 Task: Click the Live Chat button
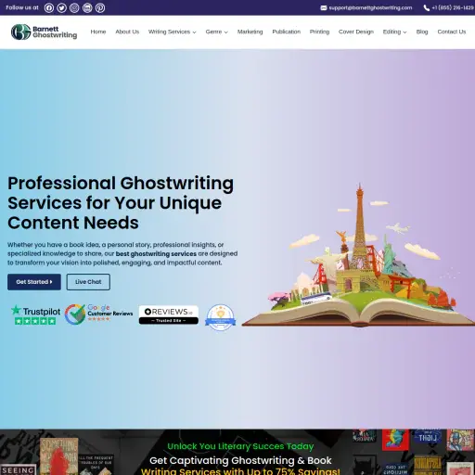pyautogui.click(x=88, y=282)
